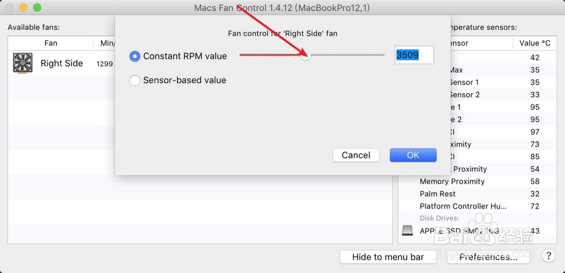This screenshot has width=565, height=273.
Task: Click Hide to menu bar button
Action: pos(388,257)
